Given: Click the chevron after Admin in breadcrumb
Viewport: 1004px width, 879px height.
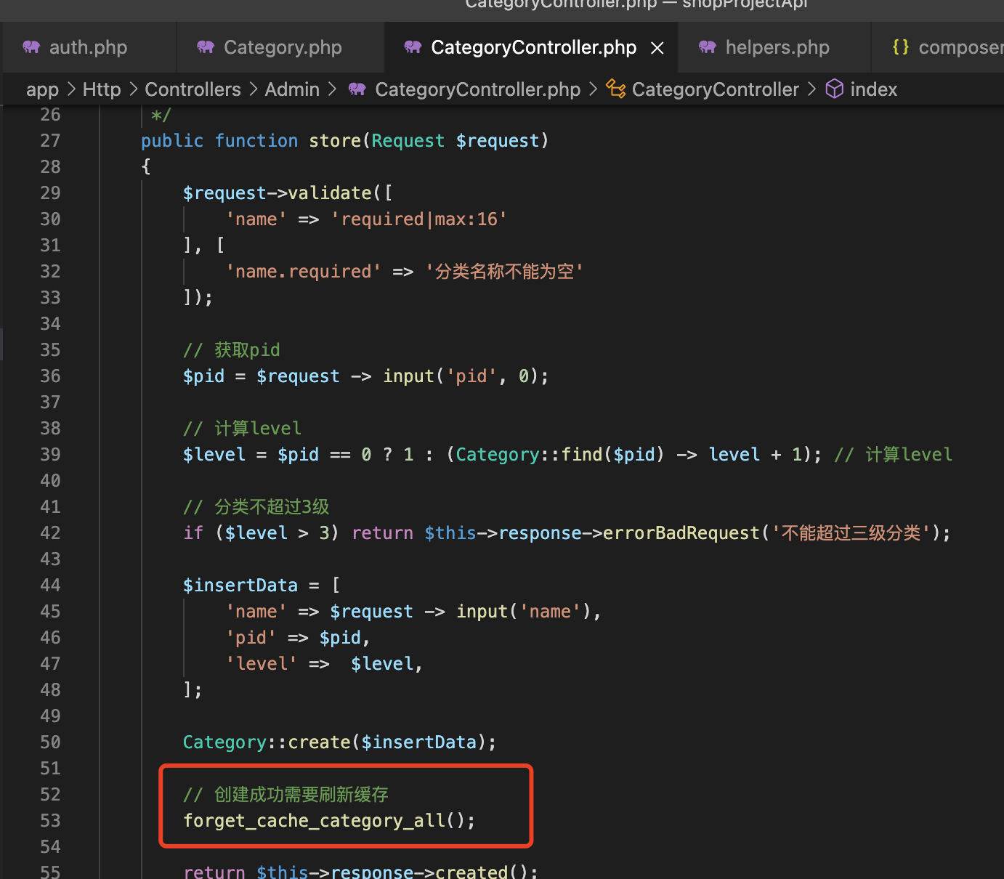Looking at the screenshot, I should point(333,89).
